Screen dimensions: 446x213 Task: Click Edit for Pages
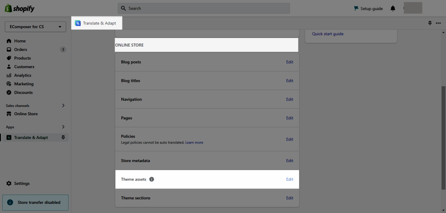pos(290,118)
